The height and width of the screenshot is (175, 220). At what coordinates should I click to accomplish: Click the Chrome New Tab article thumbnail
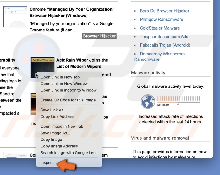point(15,16)
